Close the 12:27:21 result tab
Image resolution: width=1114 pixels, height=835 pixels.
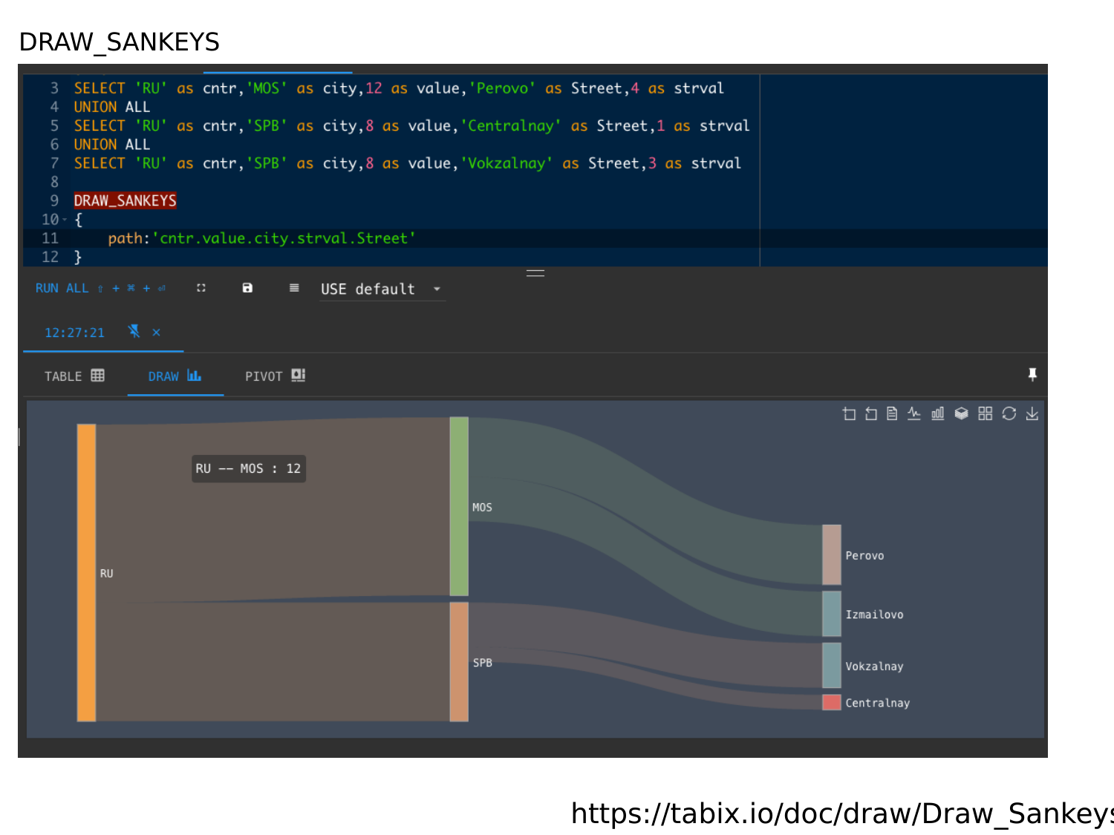point(156,333)
